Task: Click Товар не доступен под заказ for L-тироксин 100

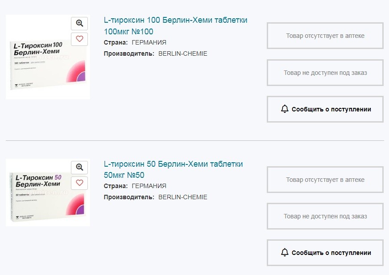Action: coord(325,73)
